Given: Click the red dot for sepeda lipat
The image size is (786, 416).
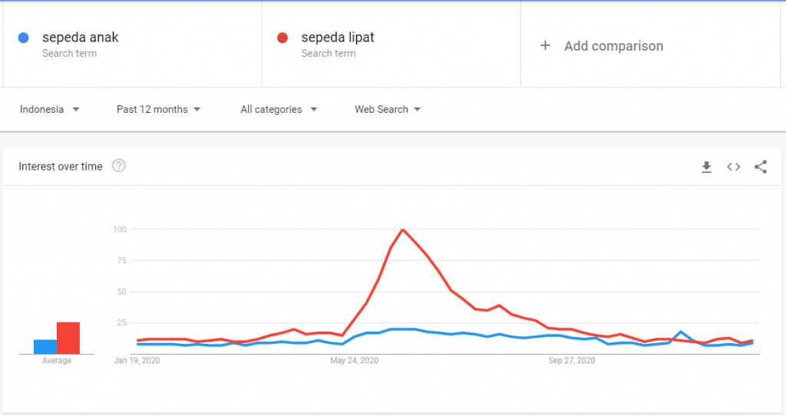Looking at the screenshot, I should pyautogui.click(x=282, y=38).
